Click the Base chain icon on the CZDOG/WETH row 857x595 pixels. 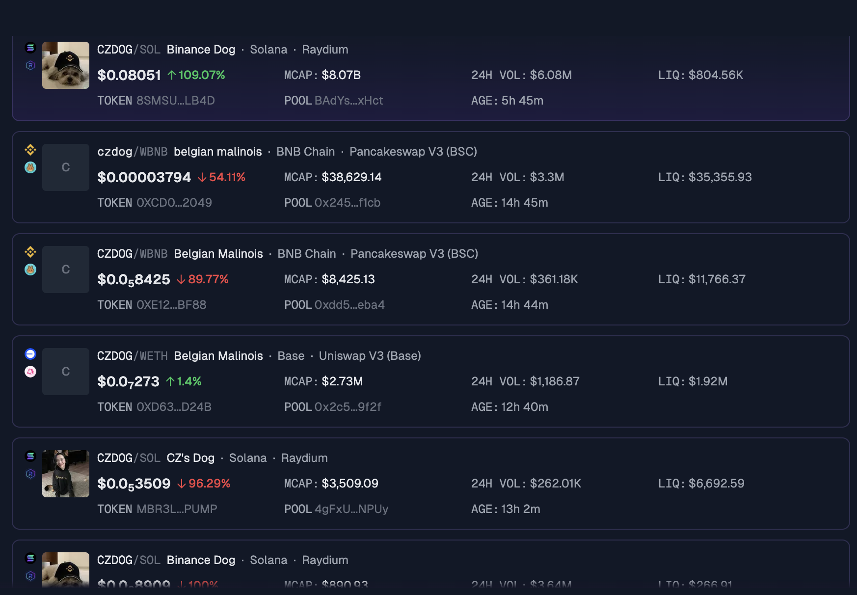point(30,354)
